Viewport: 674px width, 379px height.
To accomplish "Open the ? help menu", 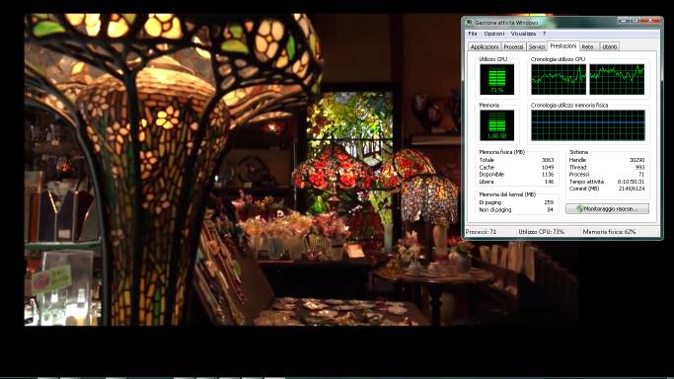I will pyautogui.click(x=544, y=34).
